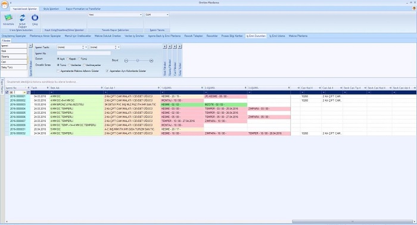Click the horizontal scrollbar thumb at bottom
The width and height of the screenshot is (417, 225).
pyautogui.click(x=353, y=221)
